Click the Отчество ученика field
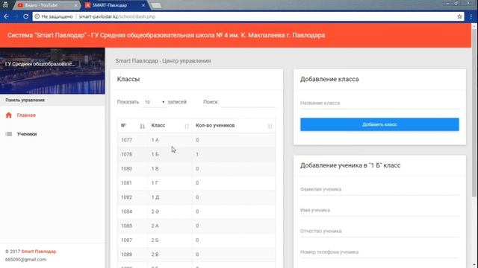 click(379, 232)
